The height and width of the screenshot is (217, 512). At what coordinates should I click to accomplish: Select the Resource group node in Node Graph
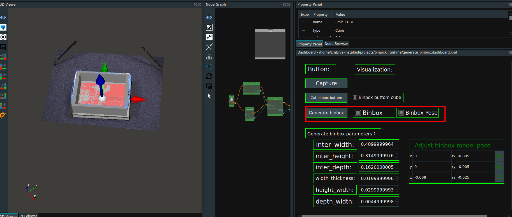(270, 44)
